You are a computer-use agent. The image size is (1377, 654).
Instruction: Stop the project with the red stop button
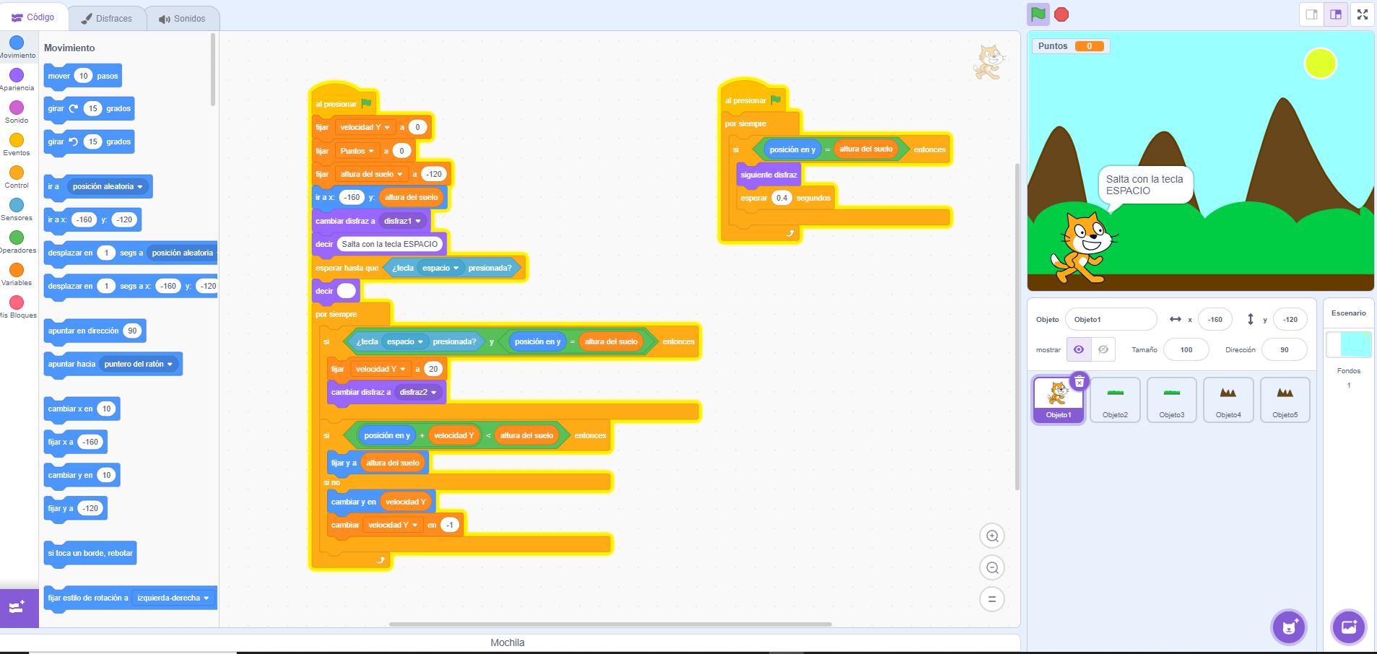click(1061, 14)
